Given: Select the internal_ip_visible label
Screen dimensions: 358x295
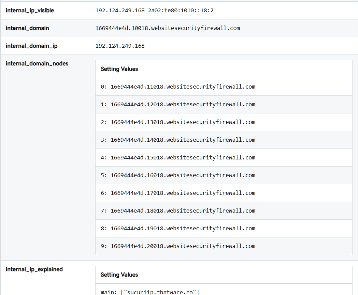Looking at the screenshot, I should (30, 11).
